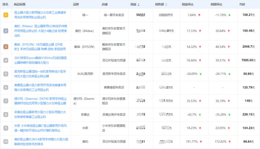Select brand cell 荣事达
Image resolution: width=260 pixels, height=149 pixels.
(85, 115)
